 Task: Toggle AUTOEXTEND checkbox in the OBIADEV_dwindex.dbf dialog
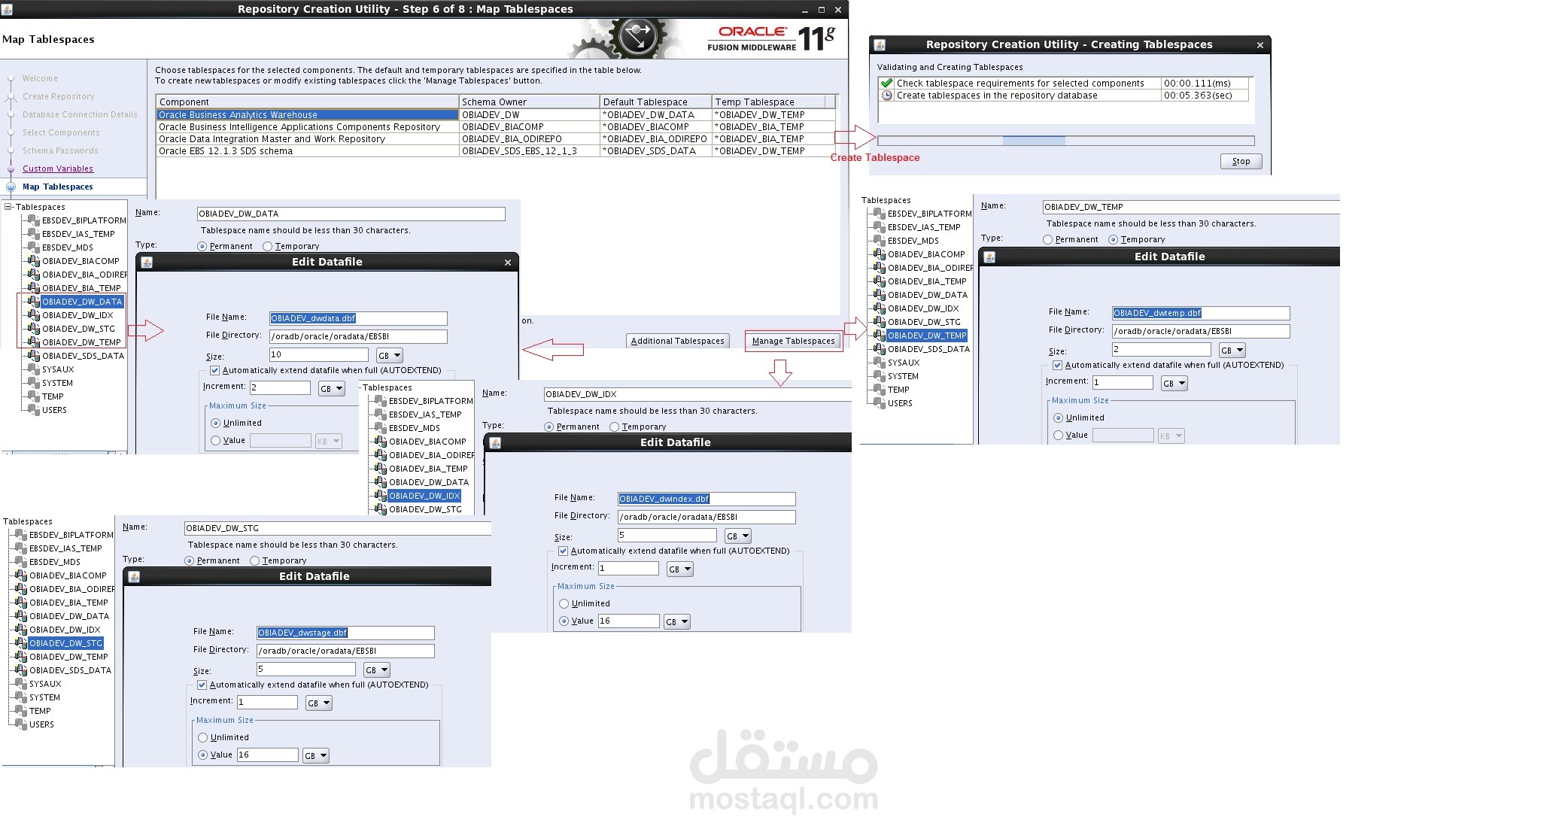[563, 551]
